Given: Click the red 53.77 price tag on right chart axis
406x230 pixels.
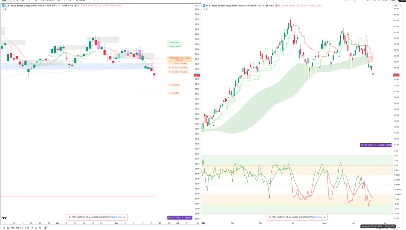Looking at the screenshot, I should [x=396, y=75].
